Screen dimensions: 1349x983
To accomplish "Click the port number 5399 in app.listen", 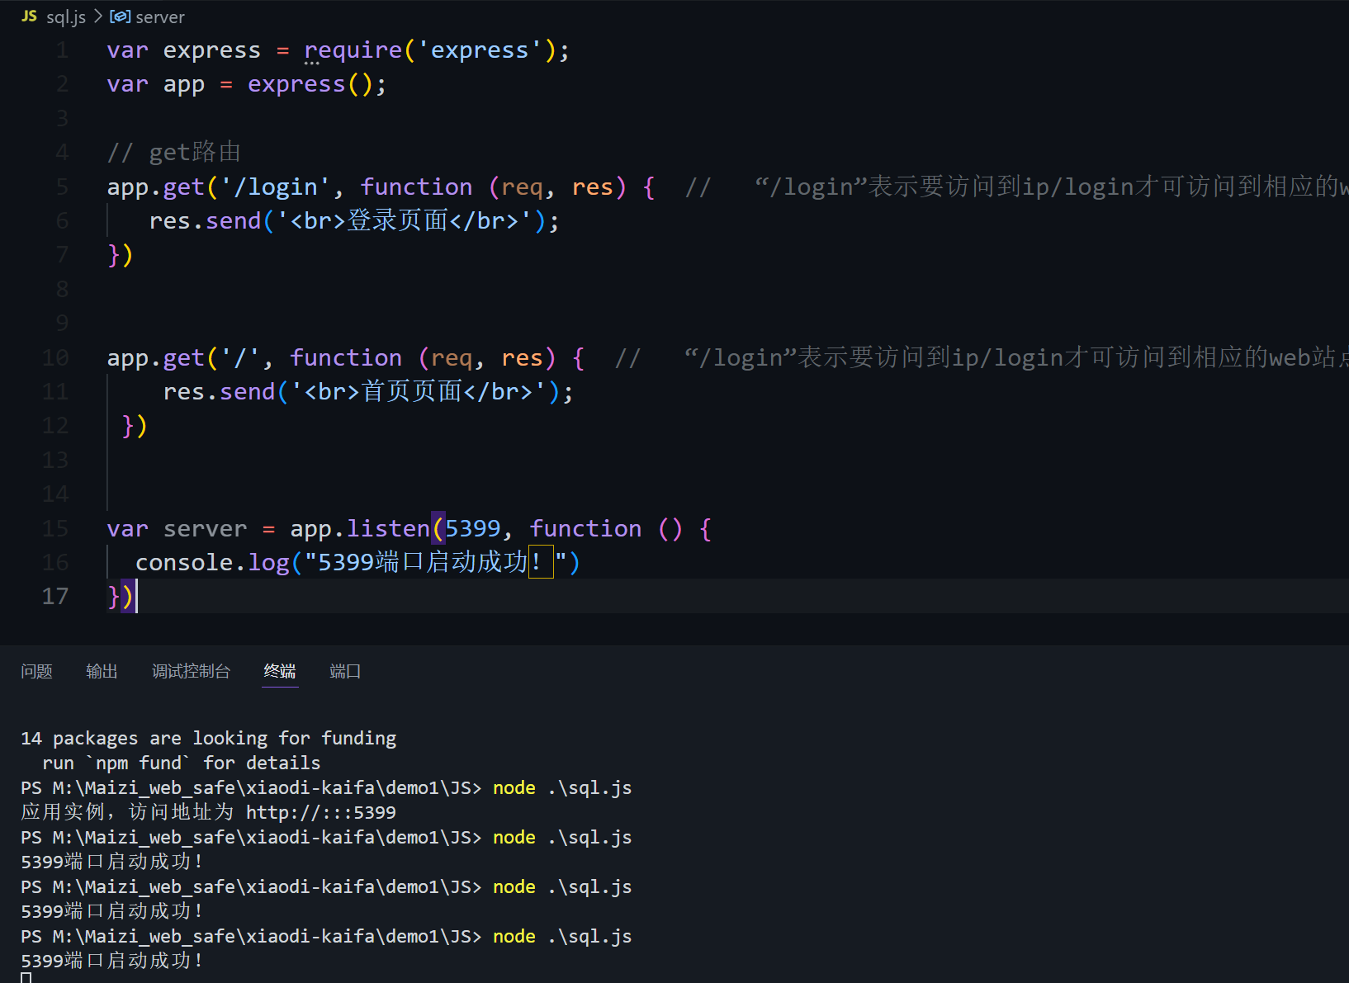I will 473,527.
